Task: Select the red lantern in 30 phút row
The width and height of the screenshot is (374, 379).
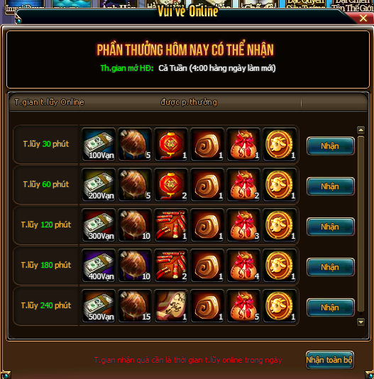Action: click(x=171, y=145)
